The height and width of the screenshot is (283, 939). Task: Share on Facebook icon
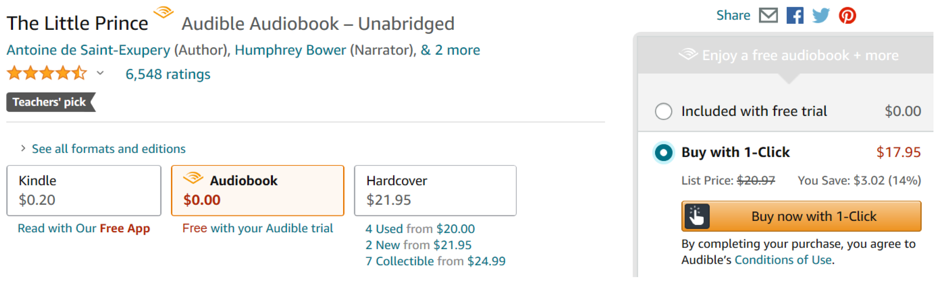pyautogui.click(x=795, y=16)
